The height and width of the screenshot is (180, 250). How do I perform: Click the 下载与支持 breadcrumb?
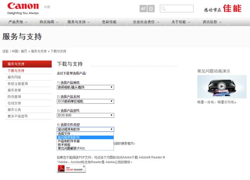pos(58,51)
